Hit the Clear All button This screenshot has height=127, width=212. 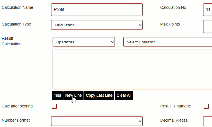point(124,96)
